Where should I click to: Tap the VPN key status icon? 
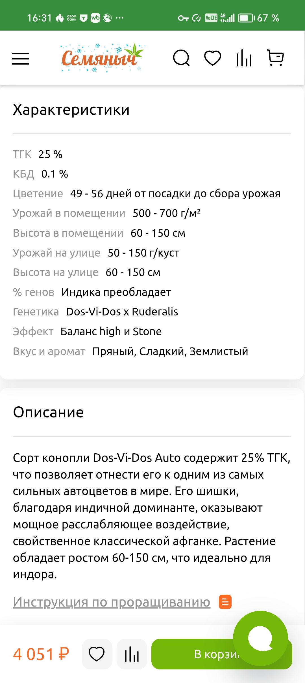[183, 18]
